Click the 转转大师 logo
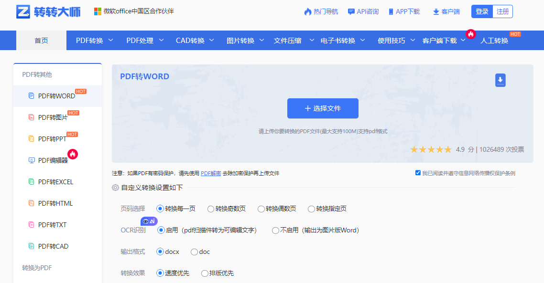This screenshot has width=544, height=283. click(x=46, y=12)
